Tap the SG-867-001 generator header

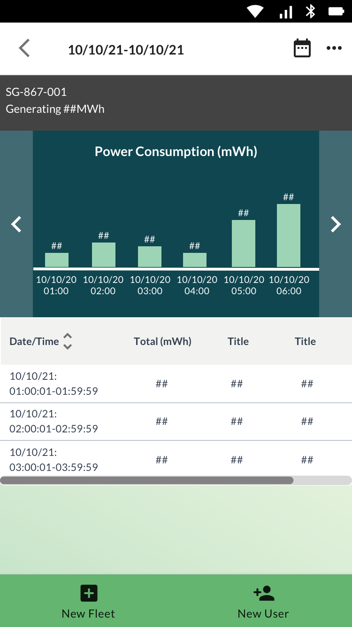[x=36, y=92]
